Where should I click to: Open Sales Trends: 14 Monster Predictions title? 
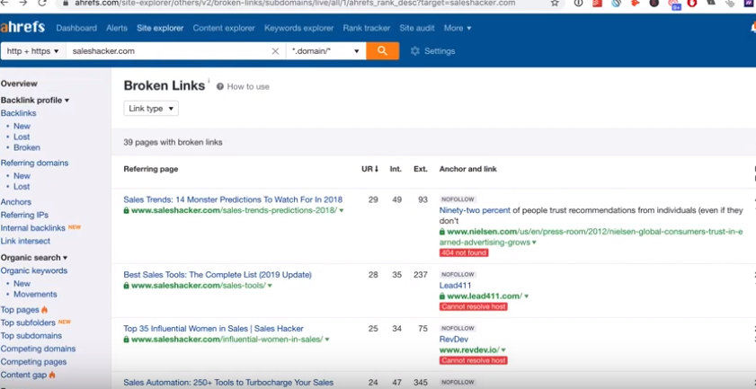tap(233, 199)
